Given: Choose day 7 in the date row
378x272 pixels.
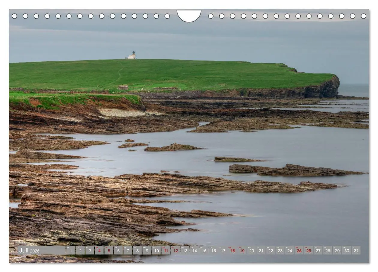Looking at the screenshot, I should [128, 250].
